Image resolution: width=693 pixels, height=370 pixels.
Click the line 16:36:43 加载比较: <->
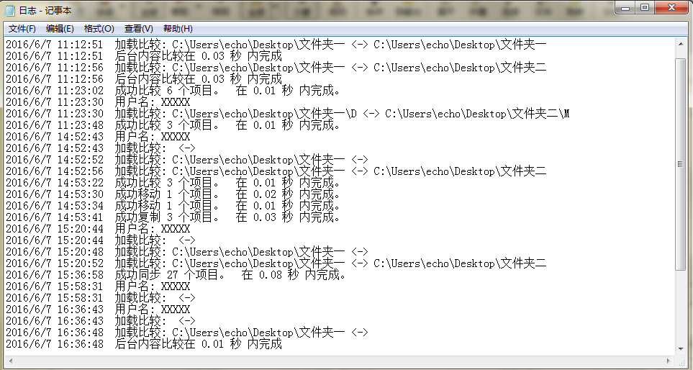(100, 320)
